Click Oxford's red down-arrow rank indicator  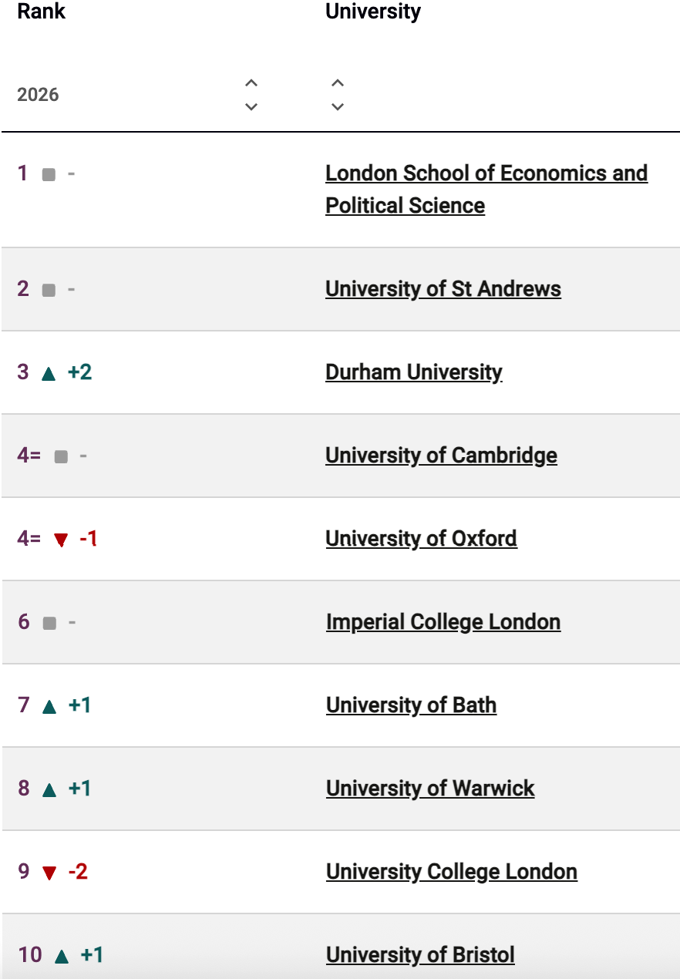pyautogui.click(x=61, y=540)
